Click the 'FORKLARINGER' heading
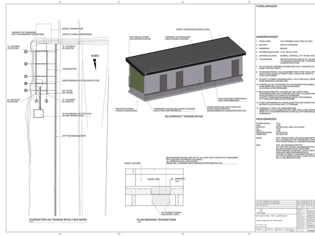 (x=267, y=6)
